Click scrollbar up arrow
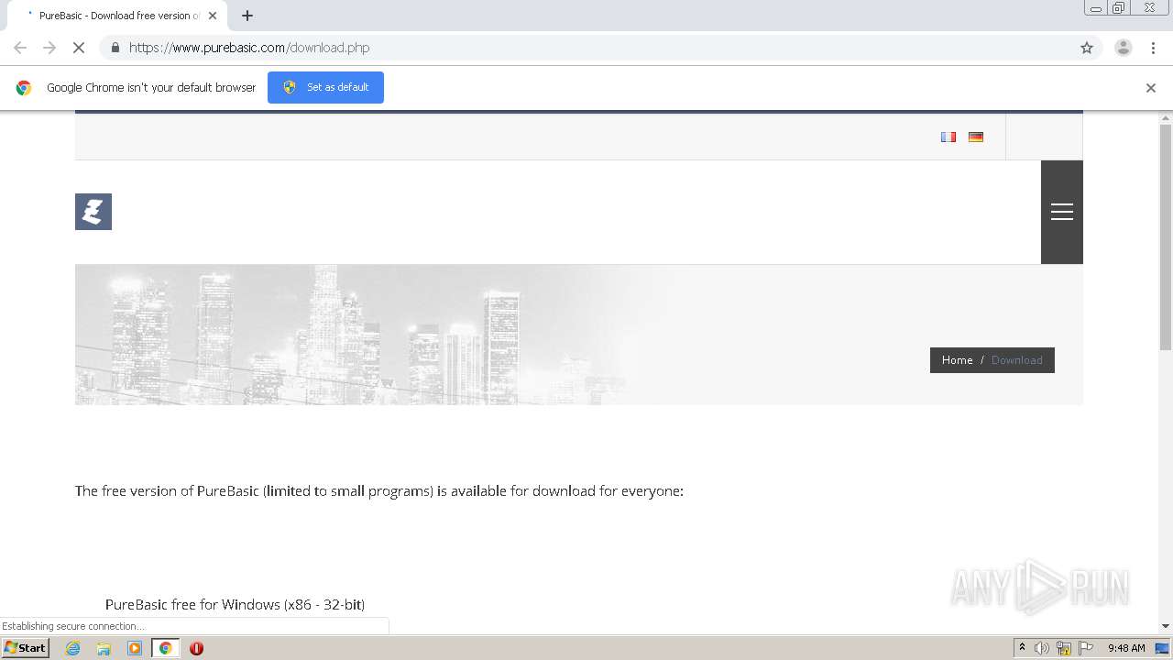This screenshot has height=660, width=1173. pos(1166,118)
